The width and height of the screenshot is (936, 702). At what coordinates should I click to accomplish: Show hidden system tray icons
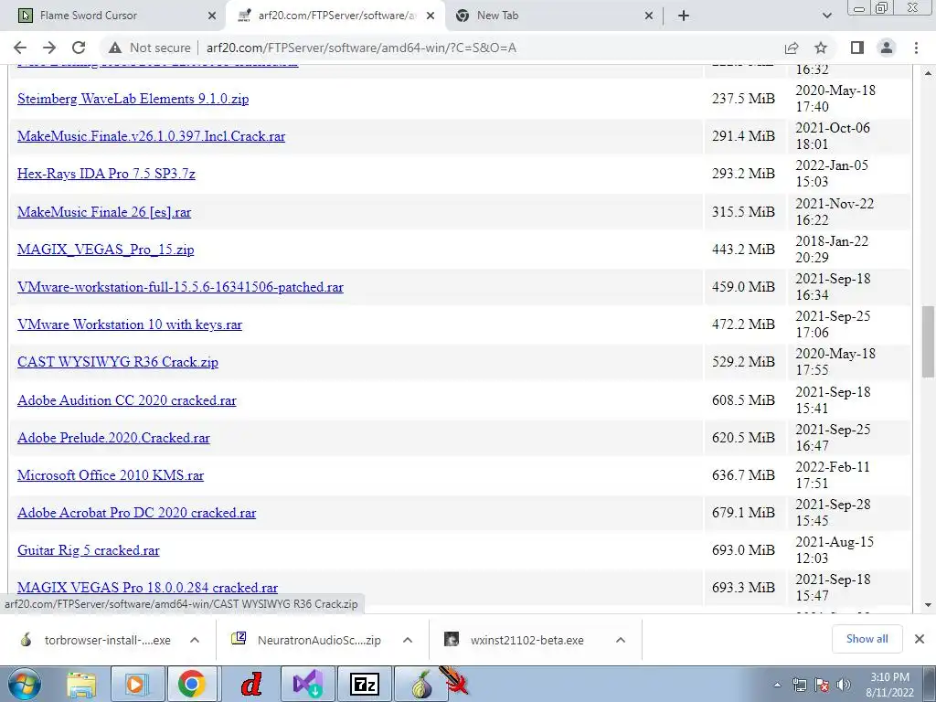777,686
